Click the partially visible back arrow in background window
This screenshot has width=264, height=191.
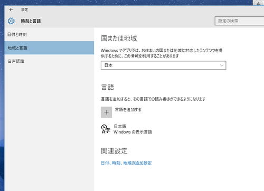[x=258, y=3]
